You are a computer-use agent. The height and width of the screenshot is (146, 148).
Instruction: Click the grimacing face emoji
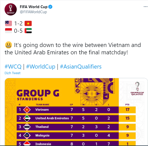9,45
